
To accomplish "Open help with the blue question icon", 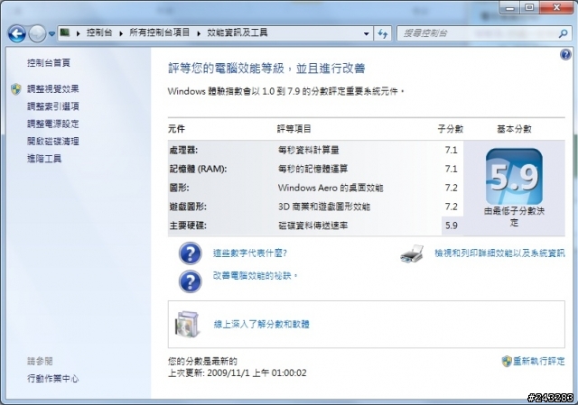I will click(565, 55).
